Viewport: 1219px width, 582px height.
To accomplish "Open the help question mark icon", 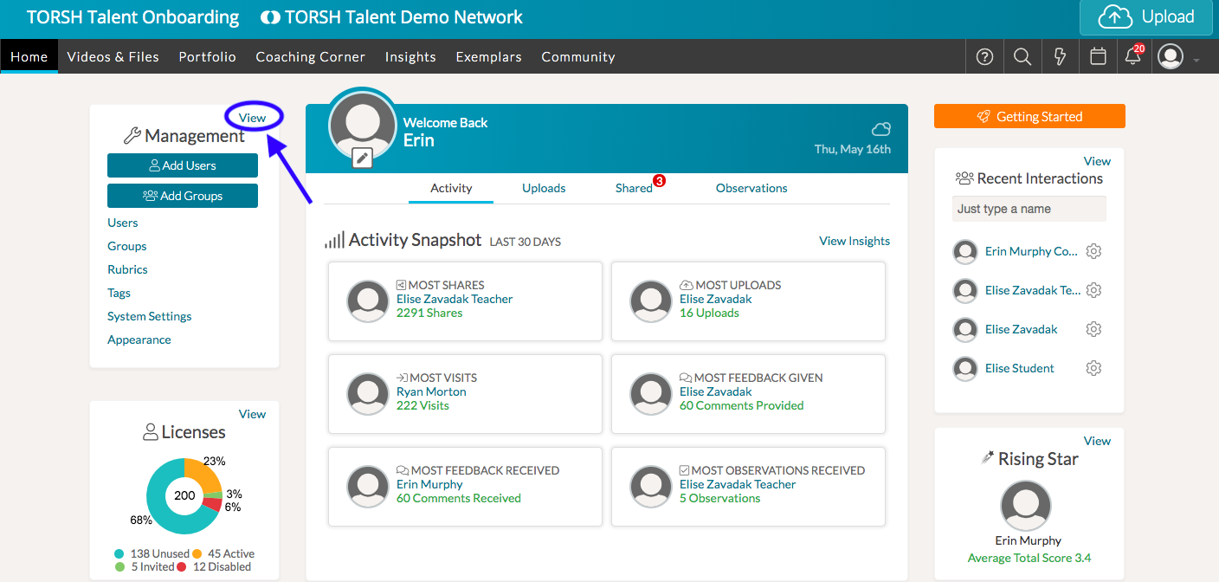I will point(984,57).
